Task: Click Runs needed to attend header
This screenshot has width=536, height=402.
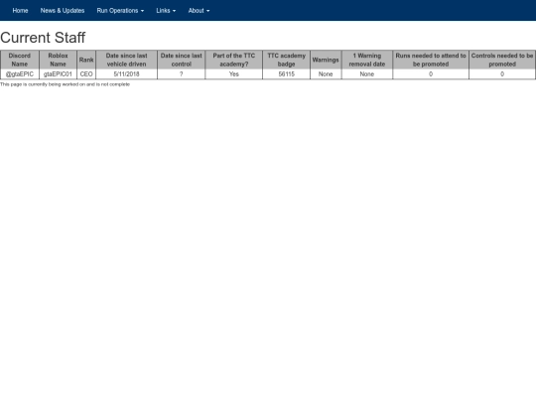Action: (431, 60)
